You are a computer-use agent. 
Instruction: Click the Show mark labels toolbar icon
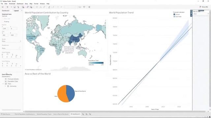(58, 7)
